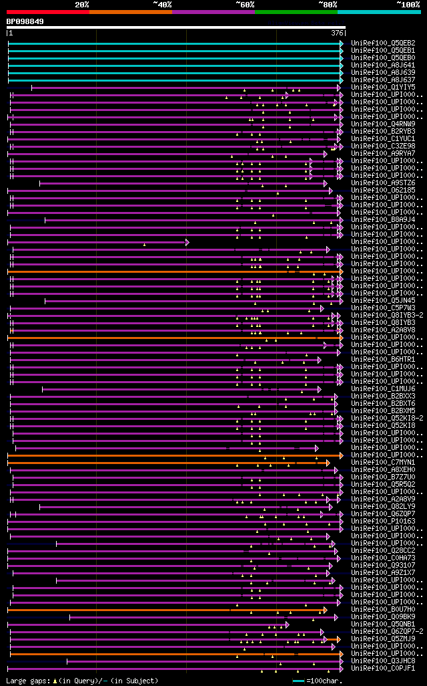The height and width of the screenshot is (686, 427).
Task: Click the UniRef100_P10163 label
Action: click(383, 521)
